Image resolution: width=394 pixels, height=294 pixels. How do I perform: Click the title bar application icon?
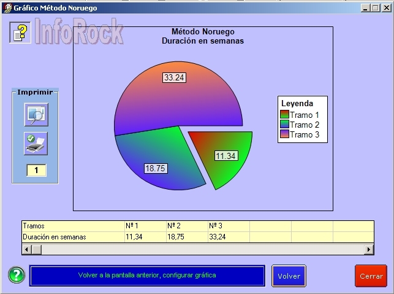7,8
